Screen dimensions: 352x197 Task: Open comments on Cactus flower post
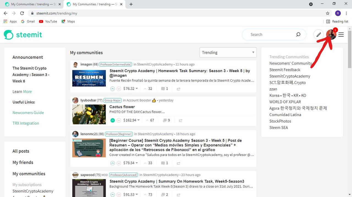click(166, 120)
